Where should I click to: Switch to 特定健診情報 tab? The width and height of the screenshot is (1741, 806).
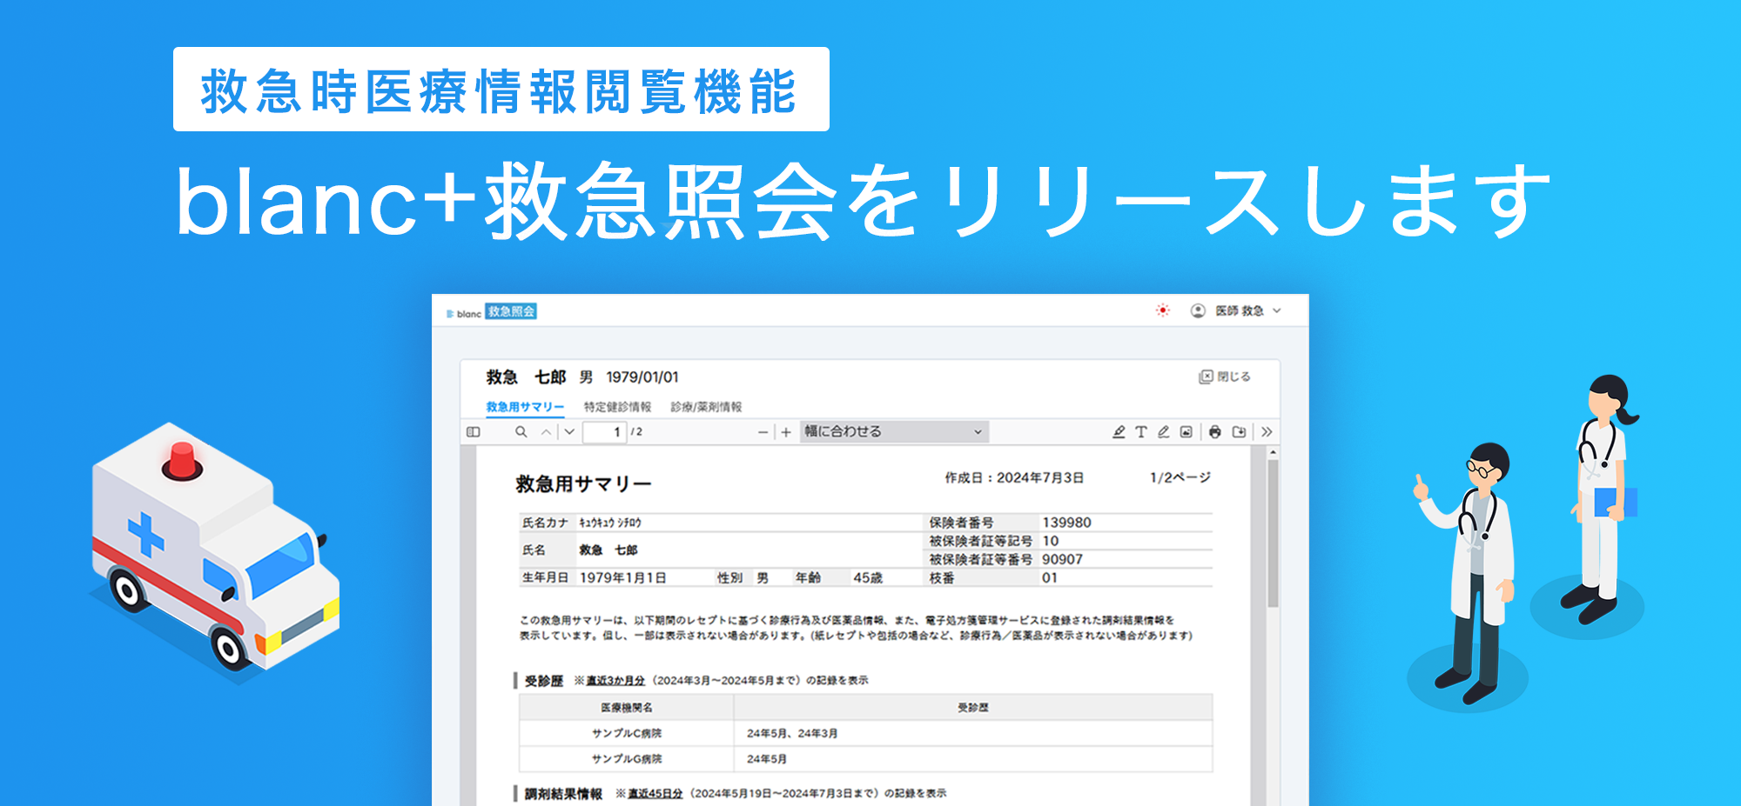pos(617,407)
